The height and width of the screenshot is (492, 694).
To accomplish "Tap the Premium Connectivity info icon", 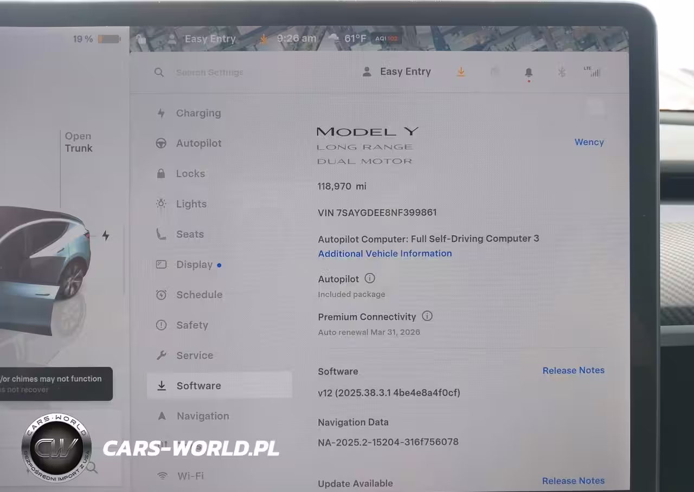I will pos(427,316).
